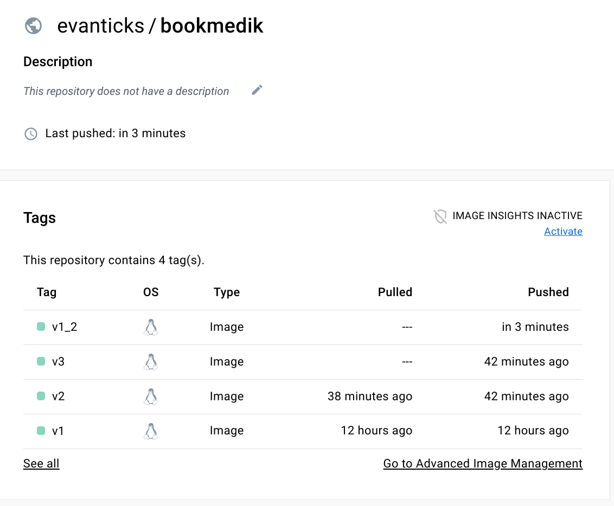Open the v1_2 tag

(x=65, y=327)
